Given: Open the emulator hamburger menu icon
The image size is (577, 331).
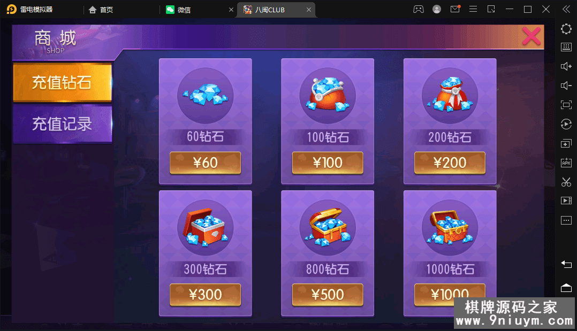Looking at the screenshot, I should click(473, 9).
